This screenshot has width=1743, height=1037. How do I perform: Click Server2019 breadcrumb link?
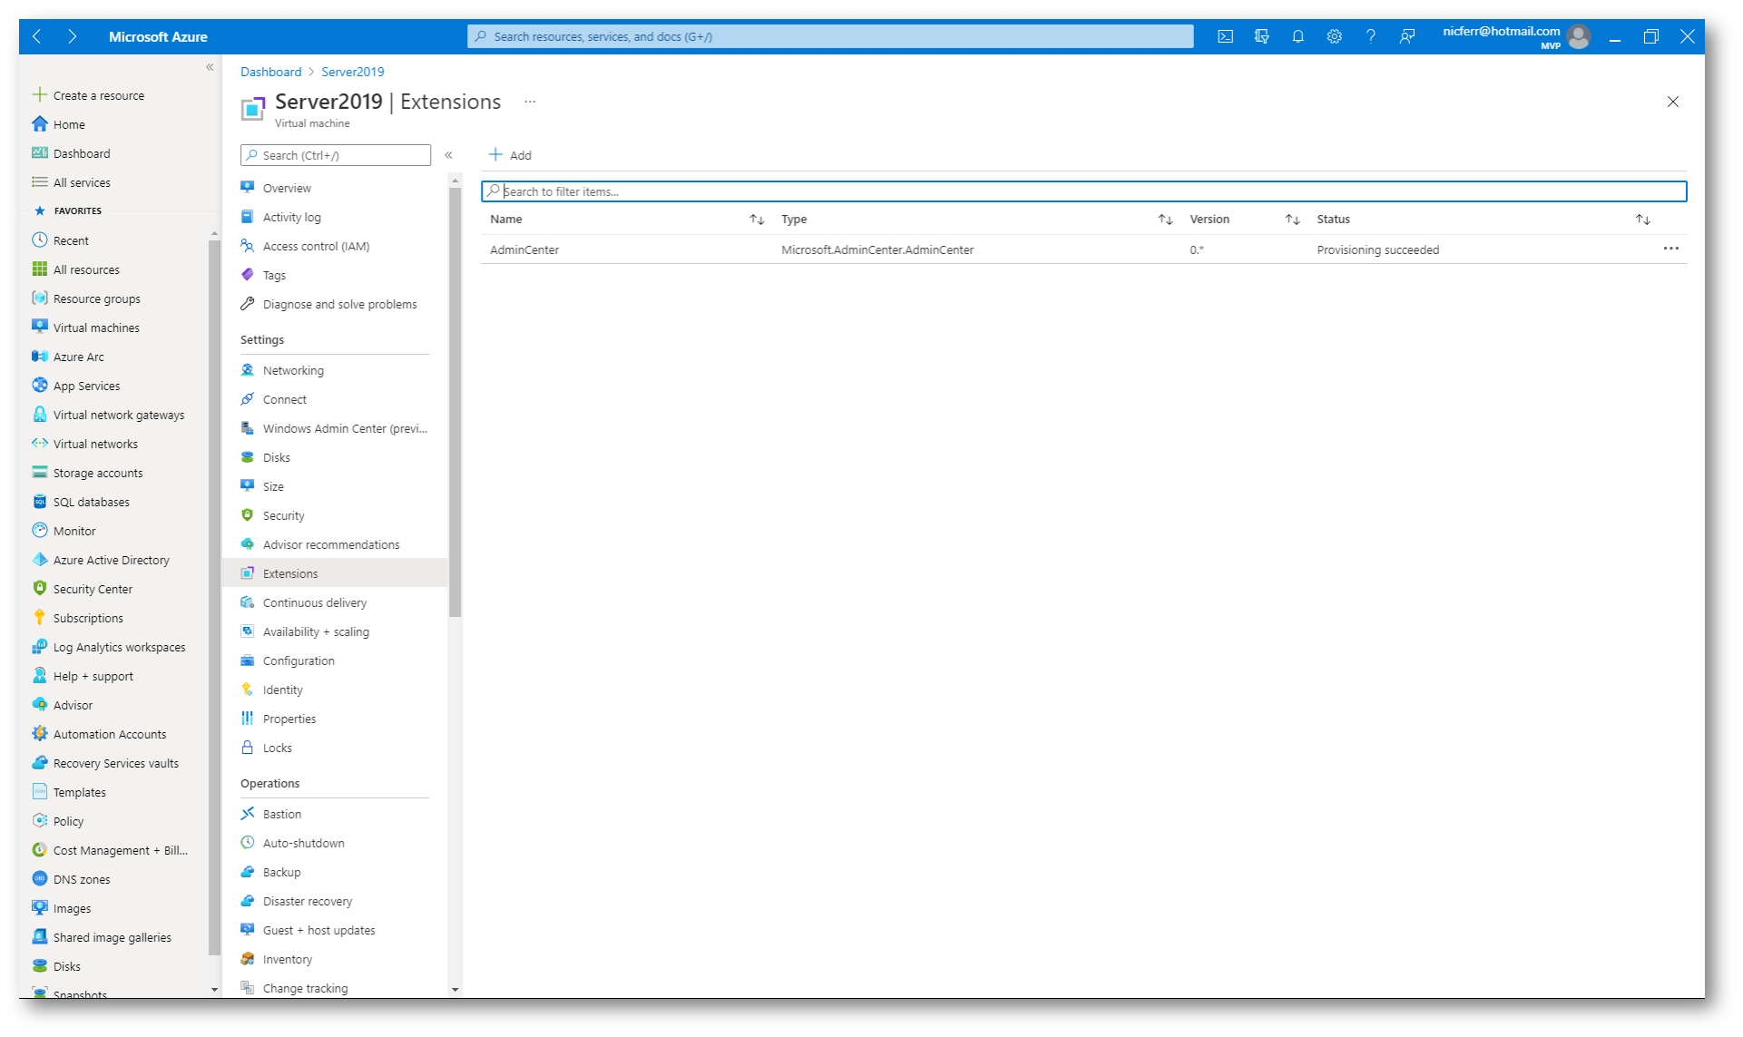[x=352, y=72]
